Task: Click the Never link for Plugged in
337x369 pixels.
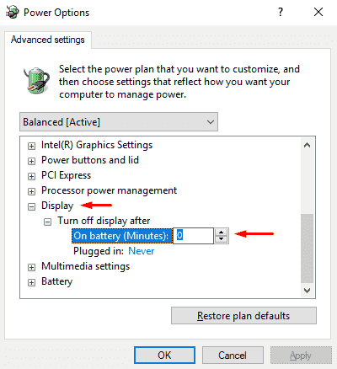Action: (142, 251)
